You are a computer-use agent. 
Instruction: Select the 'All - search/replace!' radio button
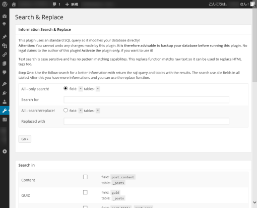click(x=66, y=111)
